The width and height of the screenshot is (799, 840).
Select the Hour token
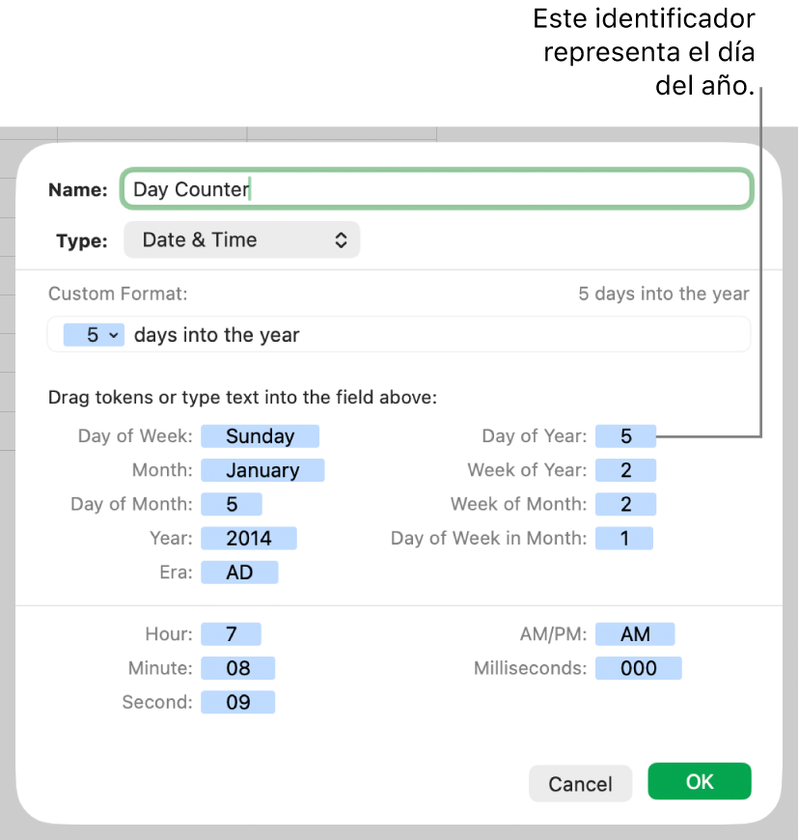pyautogui.click(x=232, y=634)
